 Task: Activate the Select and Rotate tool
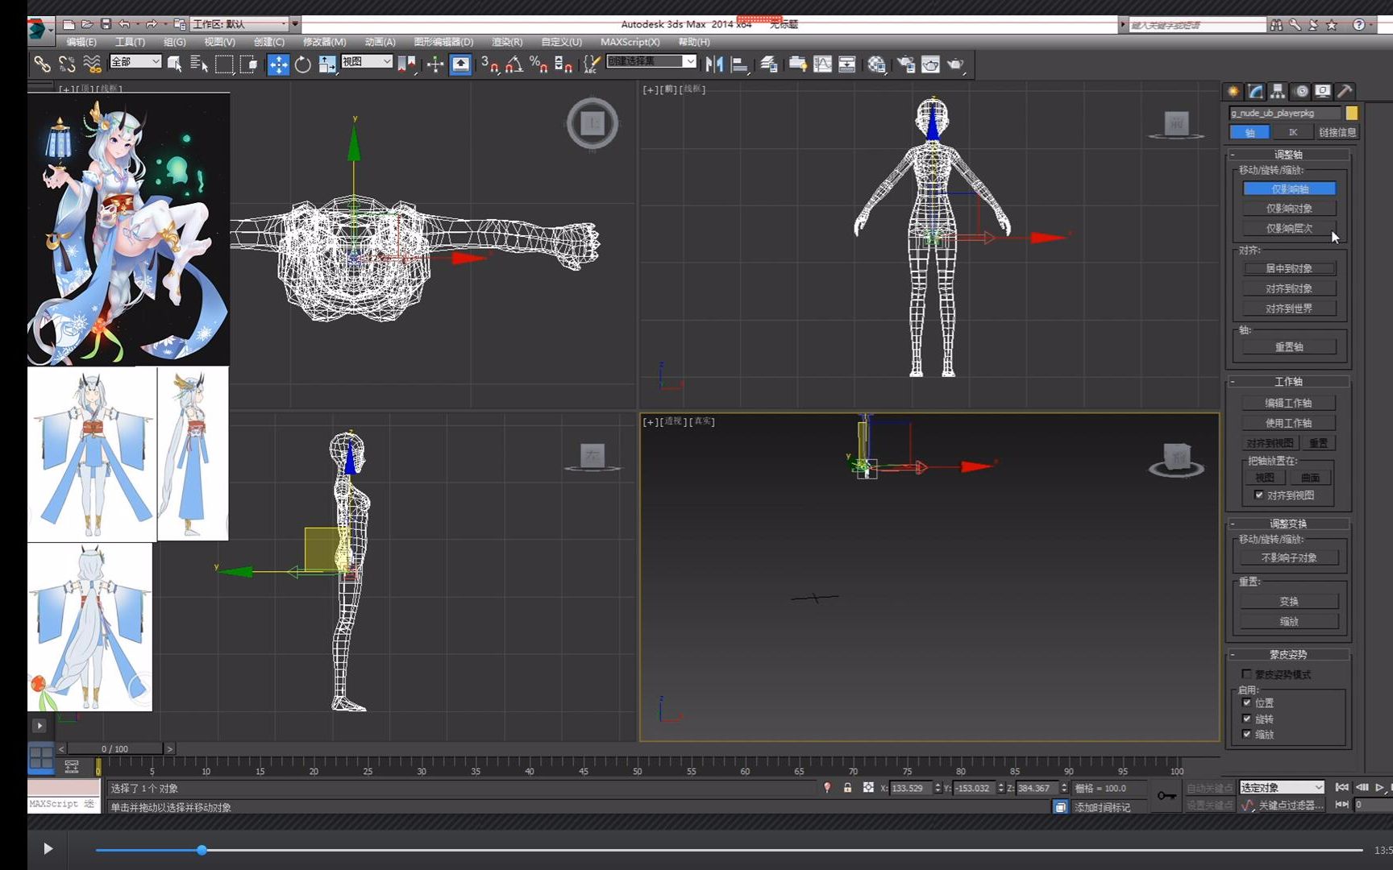tap(302, 64)
